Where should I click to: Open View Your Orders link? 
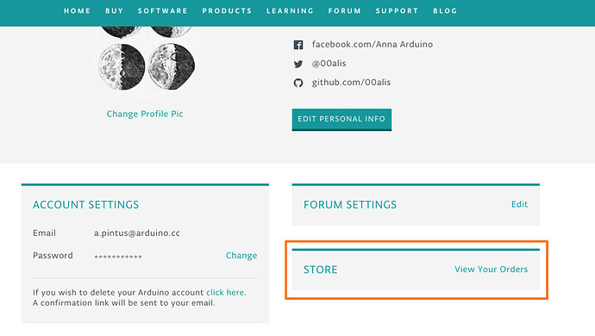(491, 270)
